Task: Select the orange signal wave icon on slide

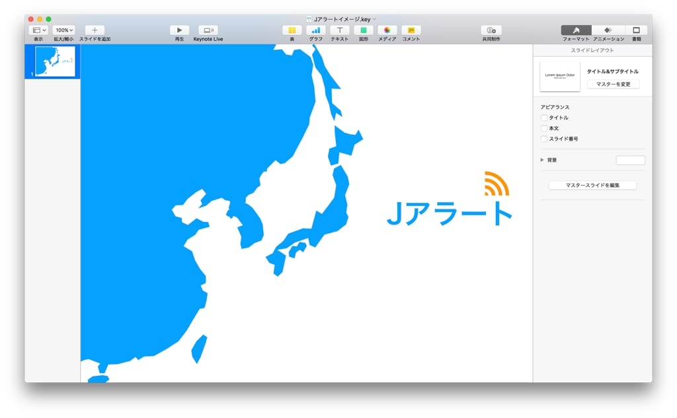Action: click(497, 184)
